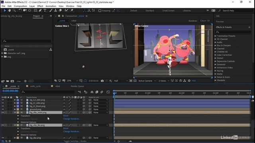
Task: Open the Layer menu
Action: tap(32, 6)
